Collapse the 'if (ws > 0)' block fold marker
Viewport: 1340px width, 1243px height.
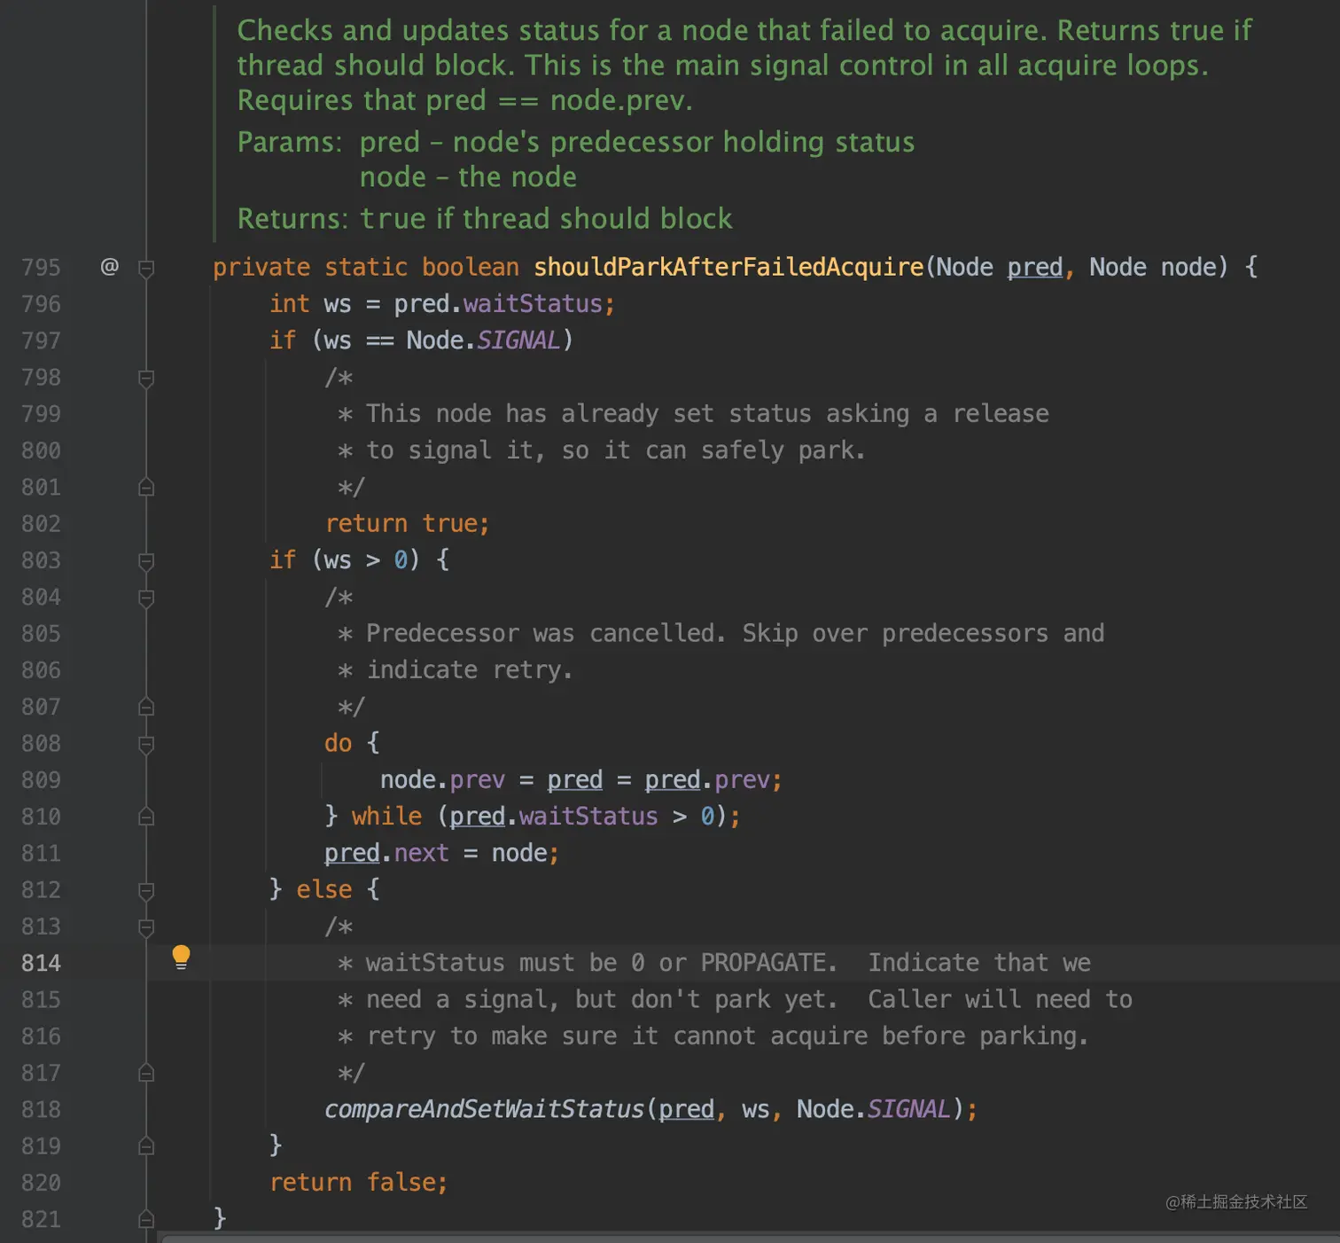[x=147, y=561]
